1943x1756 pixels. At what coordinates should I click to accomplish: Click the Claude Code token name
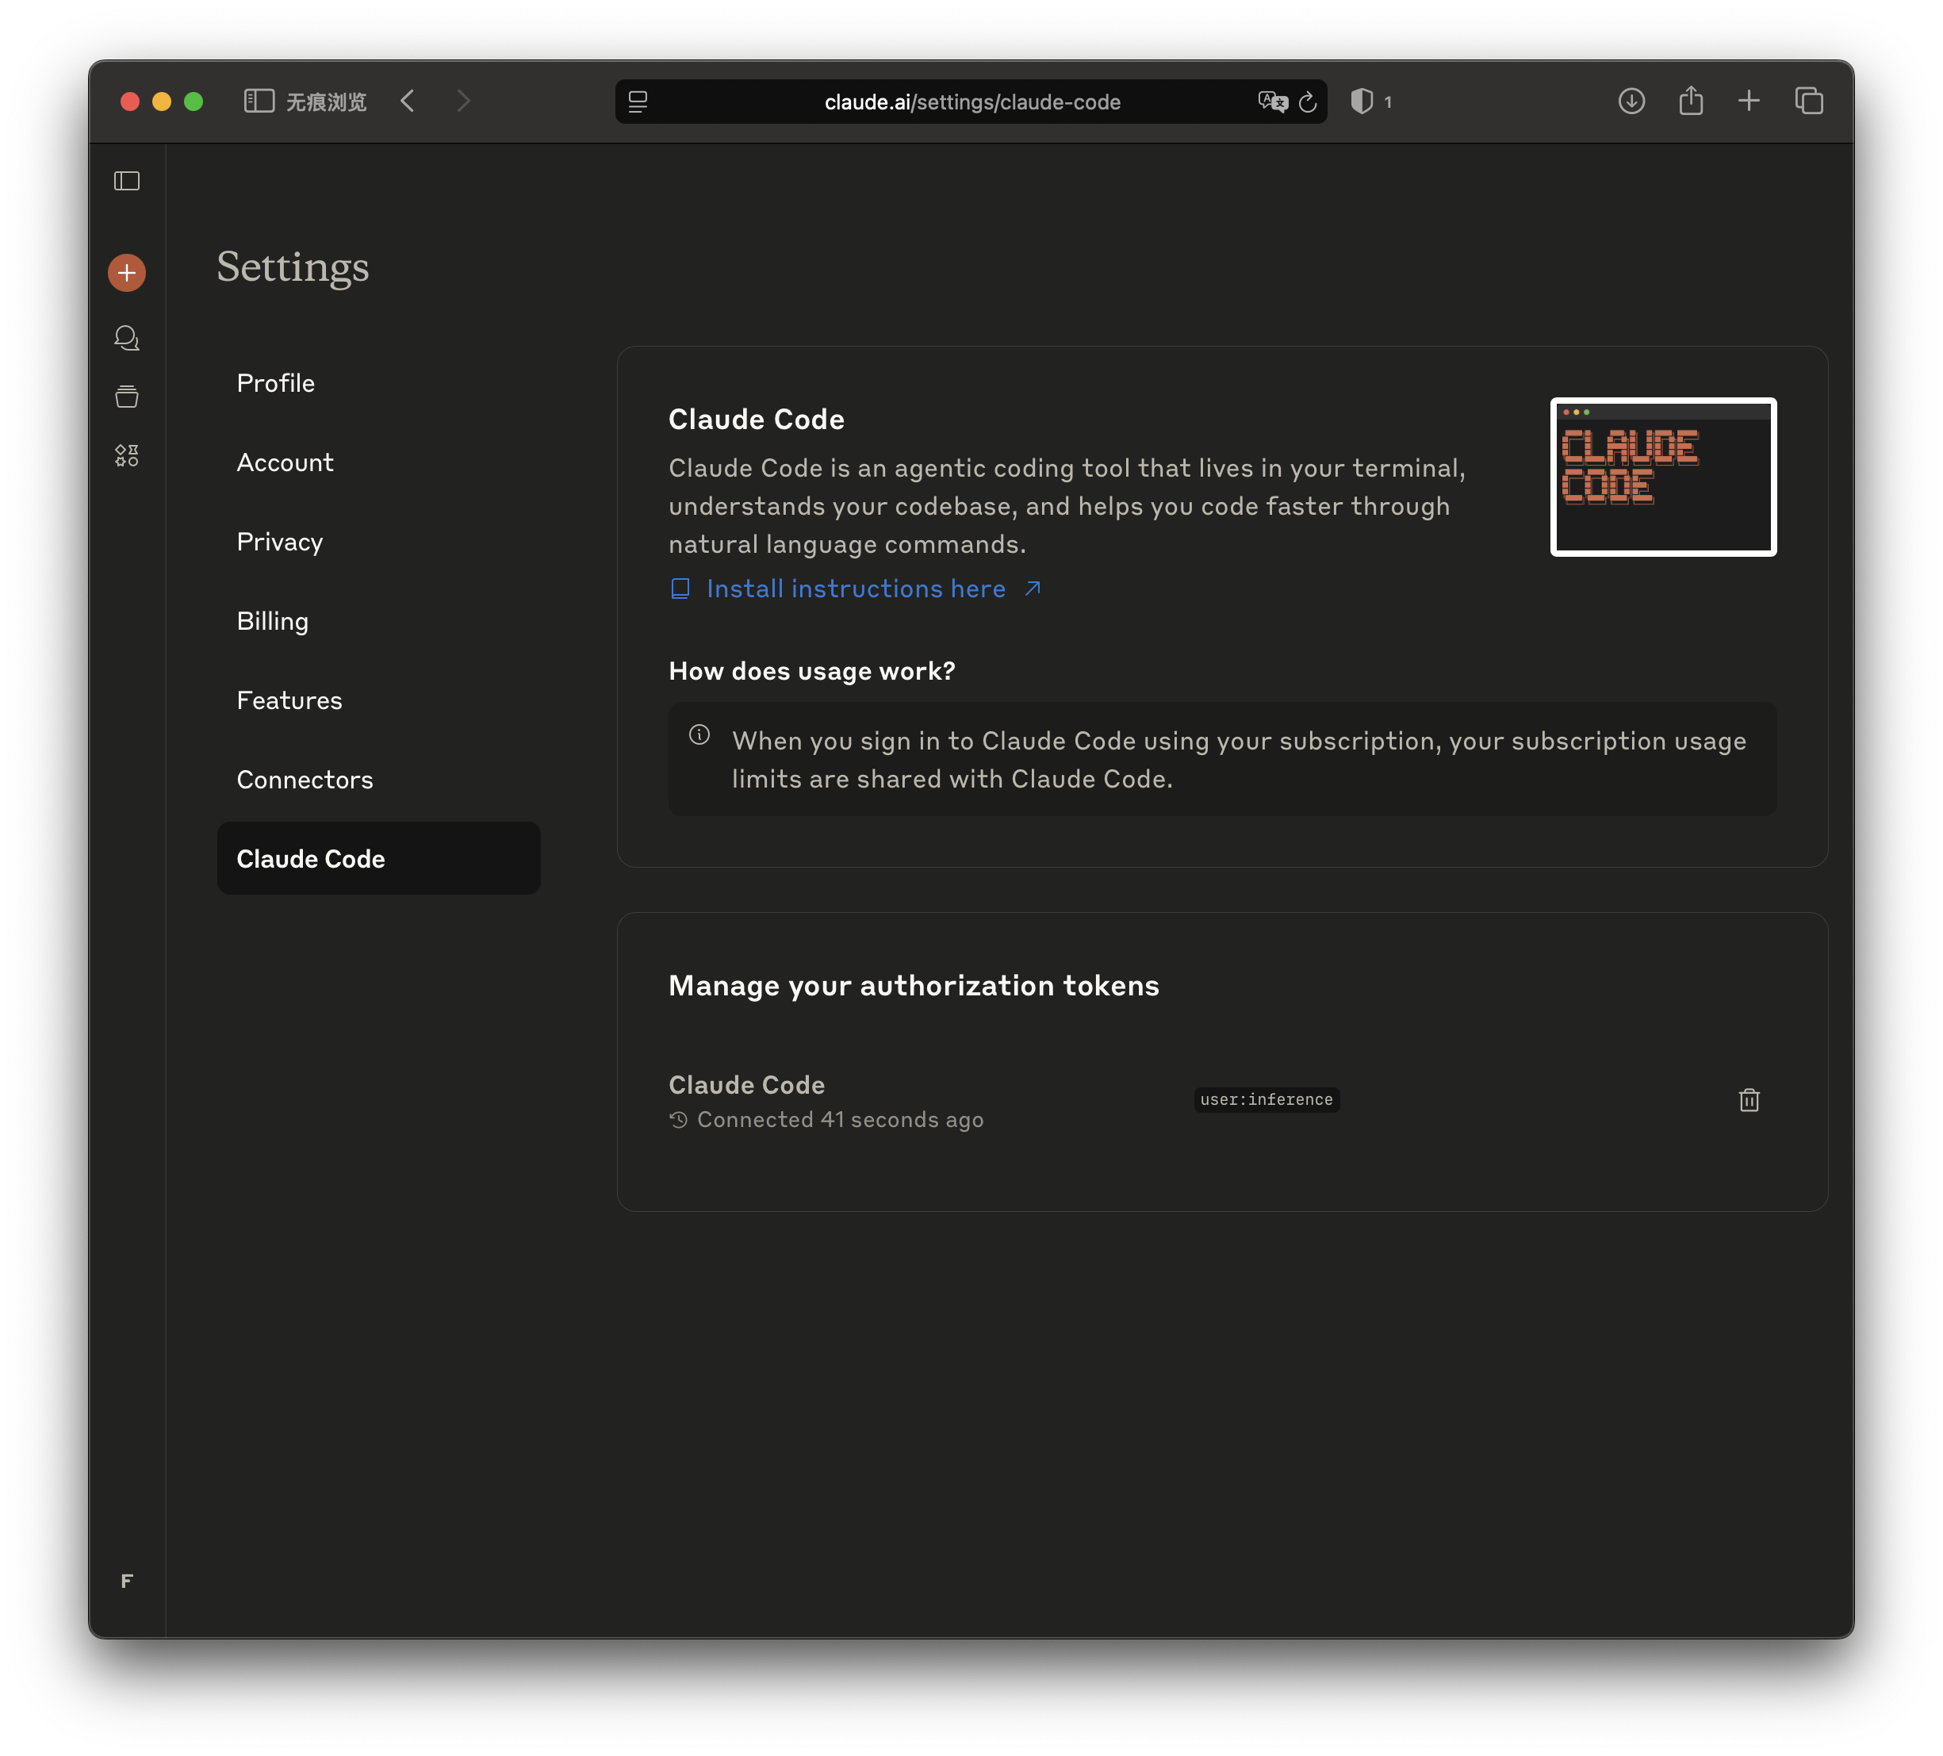747,1085
